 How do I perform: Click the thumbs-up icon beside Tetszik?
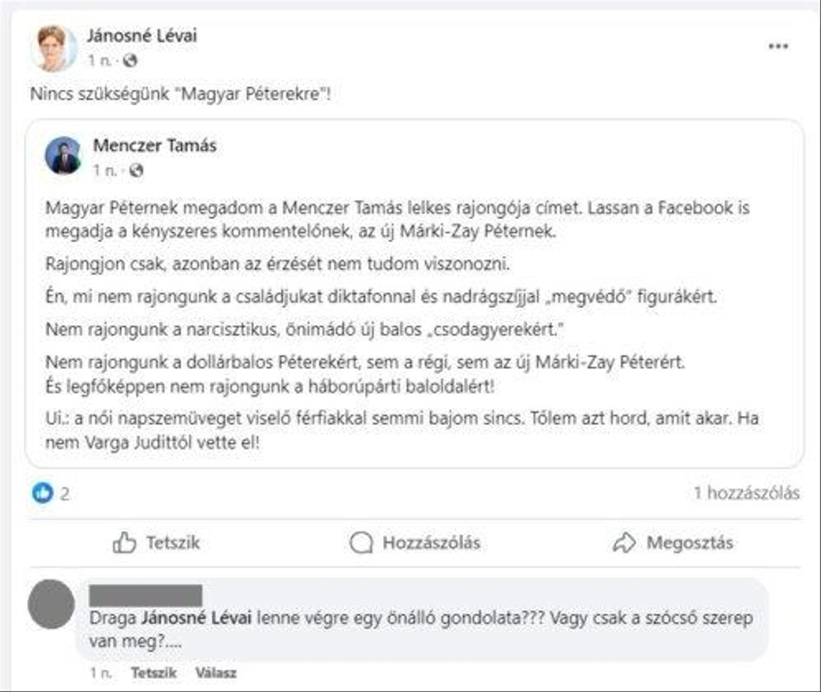(x=124, y=543)
